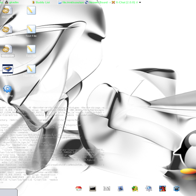
Task: Switch to gkrellm in the top taskbar
Action: click(12, 2)
